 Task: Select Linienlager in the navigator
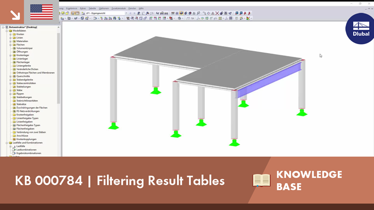22,59
